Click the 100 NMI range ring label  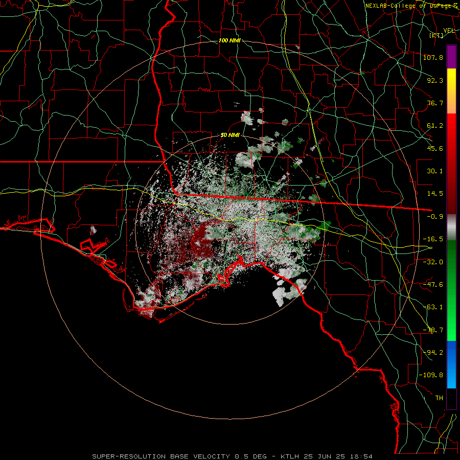click(229, 40)
